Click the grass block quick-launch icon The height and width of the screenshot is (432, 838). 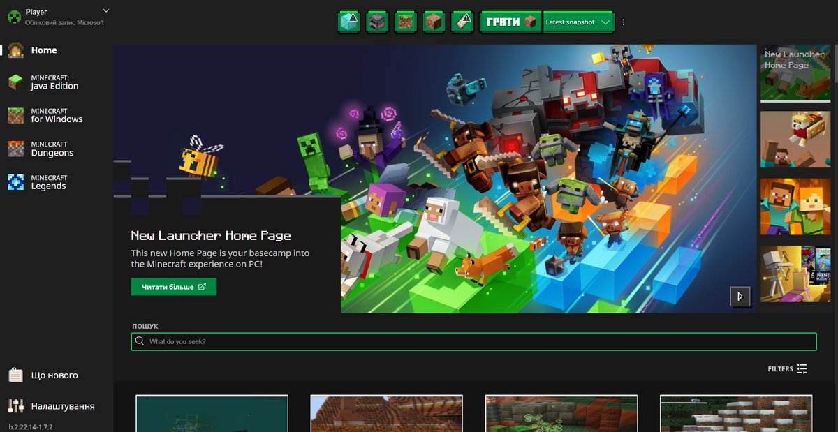tap(406, 22)
